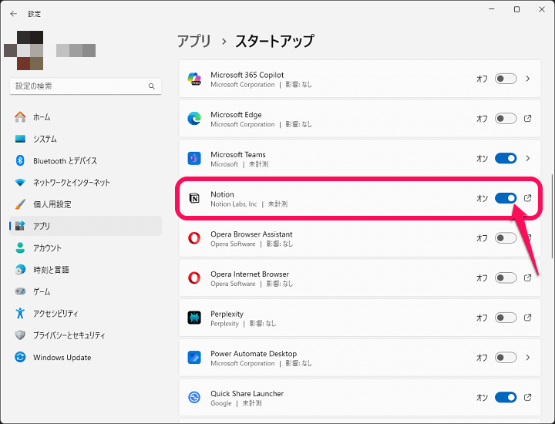This screenshot has height=424, width=555.
Task: Click アプリ breadcrumb link
Action: (x=194, y=41)
